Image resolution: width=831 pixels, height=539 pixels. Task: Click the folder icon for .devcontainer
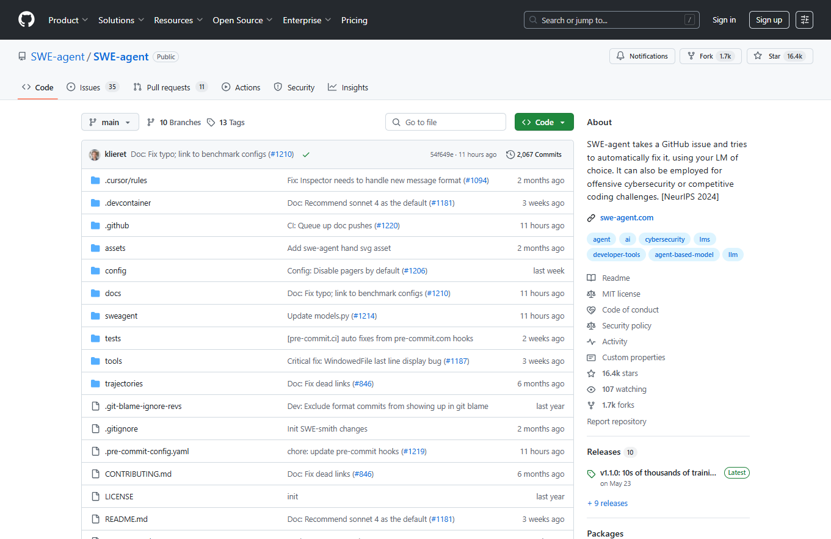95,203
